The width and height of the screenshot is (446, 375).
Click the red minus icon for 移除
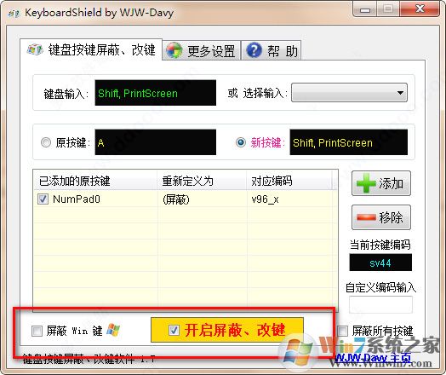[366, 217]
